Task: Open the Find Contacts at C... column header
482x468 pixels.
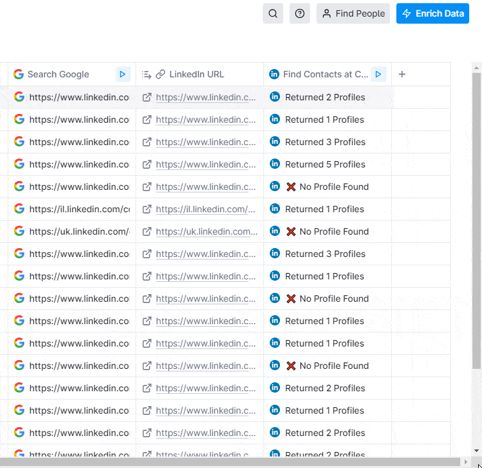Action: (326, 74)
